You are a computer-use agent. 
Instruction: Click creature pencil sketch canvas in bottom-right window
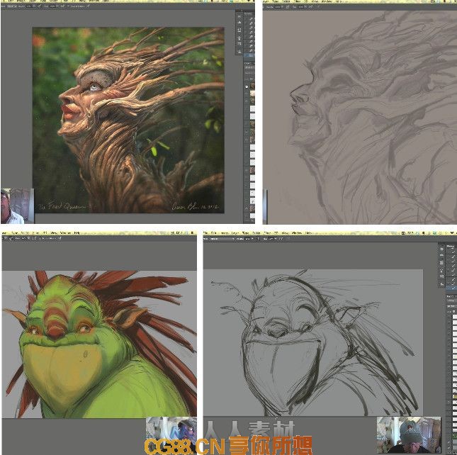pos(313,343)
